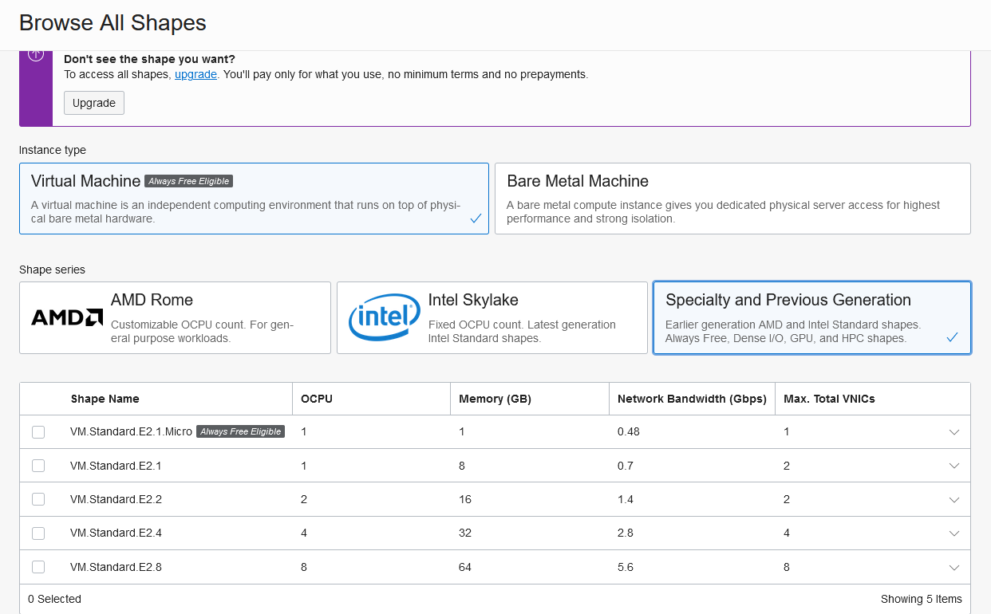
Task: Click the Memory (GB) column header
Action: (x=495, y=399)
